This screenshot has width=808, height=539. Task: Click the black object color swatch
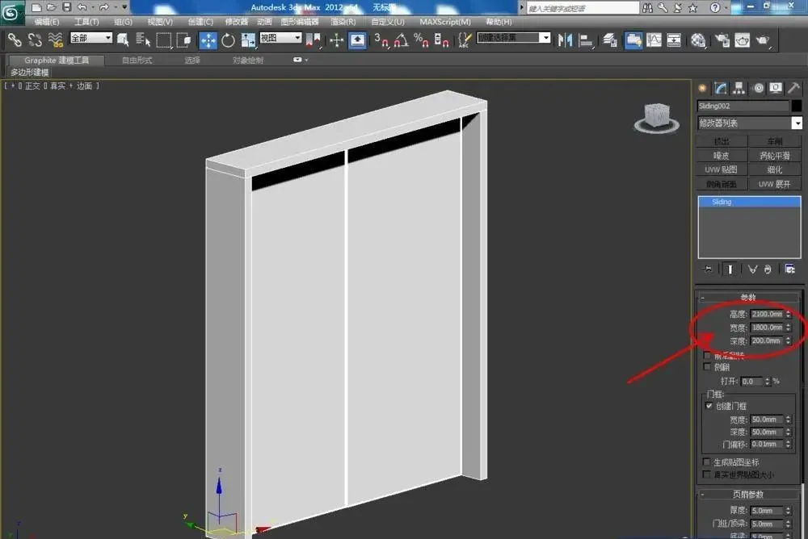[797, 106]
